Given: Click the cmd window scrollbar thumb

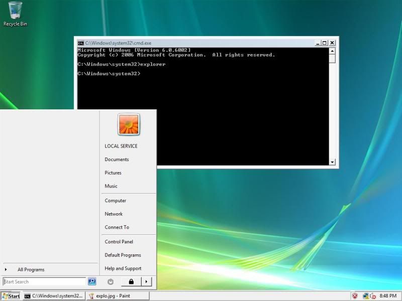Looking at the screenshot, I should tap(332, 58).
